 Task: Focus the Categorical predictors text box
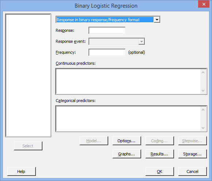[128, 119]
